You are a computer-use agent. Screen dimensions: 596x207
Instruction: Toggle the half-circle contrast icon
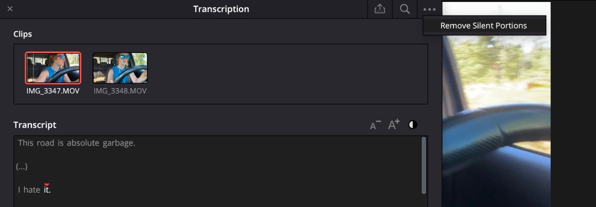(x=413, y=125)
